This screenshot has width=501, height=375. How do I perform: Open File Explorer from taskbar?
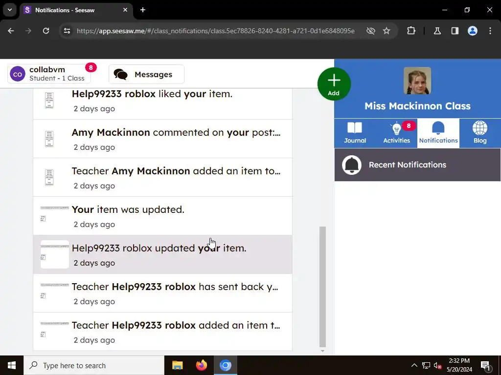pyautogui.click(x=177, y=365)
